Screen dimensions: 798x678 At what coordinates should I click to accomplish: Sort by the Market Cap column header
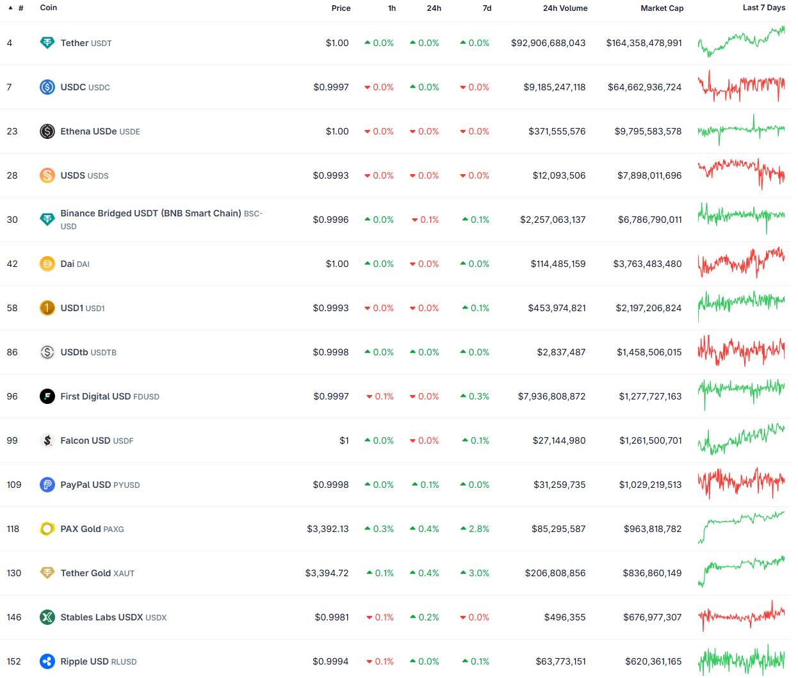click(x=662, y=8)
